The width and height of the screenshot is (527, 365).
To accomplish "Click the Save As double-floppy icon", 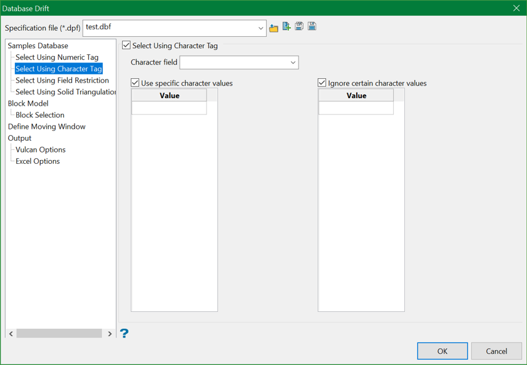I will [x=299, y=26].
